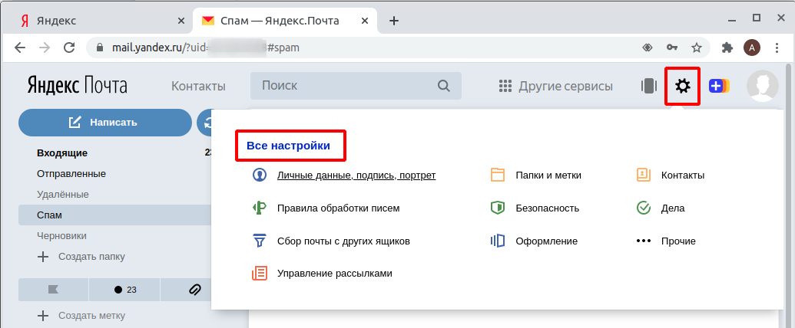This screenshot has height=328, width=795.
Task: Open Личные данные, подпись, портрет
Action: [x=356, y=175]
